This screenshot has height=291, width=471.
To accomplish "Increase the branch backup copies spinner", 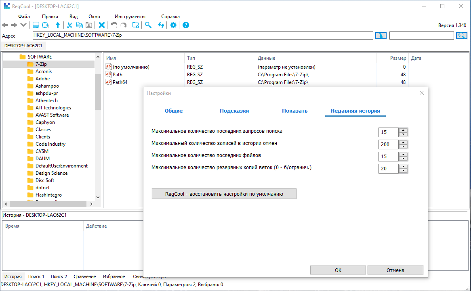I will (404, 167).
